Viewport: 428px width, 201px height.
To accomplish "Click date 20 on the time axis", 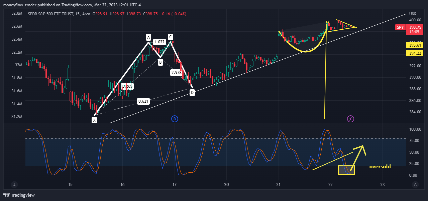I will coord(226,184).
